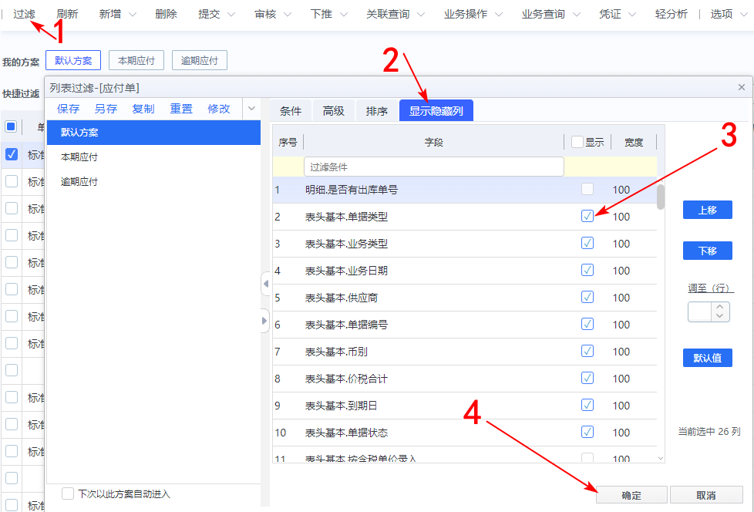Restore columns with 默认值 button
Viewport: 754px width, 512px height.
[x=707, y=358]
